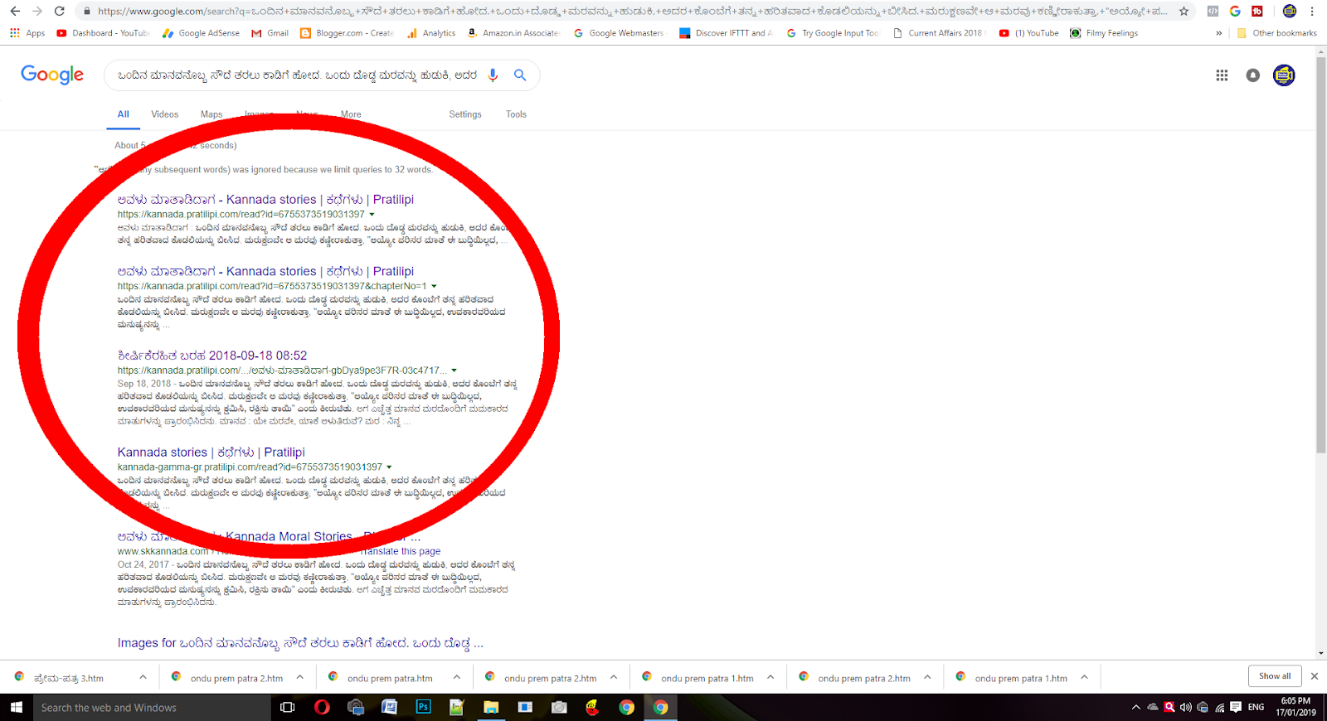Open search Settings menu
The height and width of the screenshot is (721, 1327).
click(465, 114)
